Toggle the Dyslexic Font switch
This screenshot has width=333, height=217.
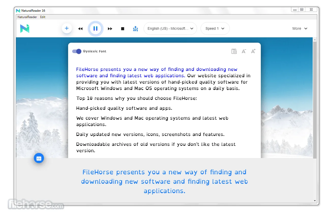pos(77,51)
